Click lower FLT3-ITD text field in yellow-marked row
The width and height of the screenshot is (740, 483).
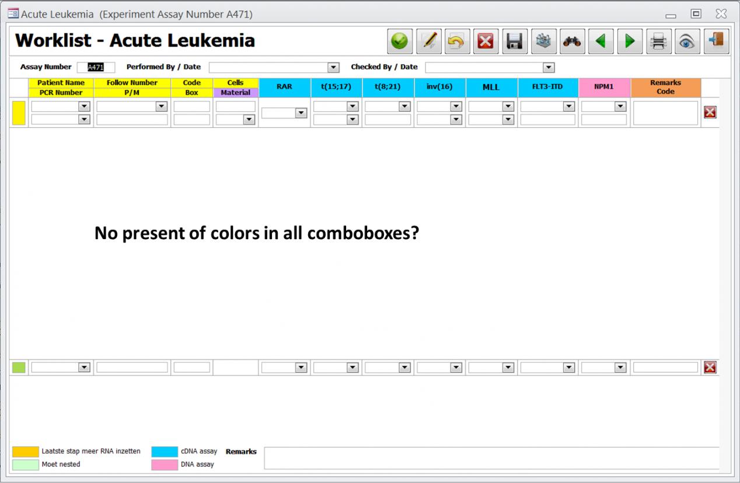tap(548, 120)
